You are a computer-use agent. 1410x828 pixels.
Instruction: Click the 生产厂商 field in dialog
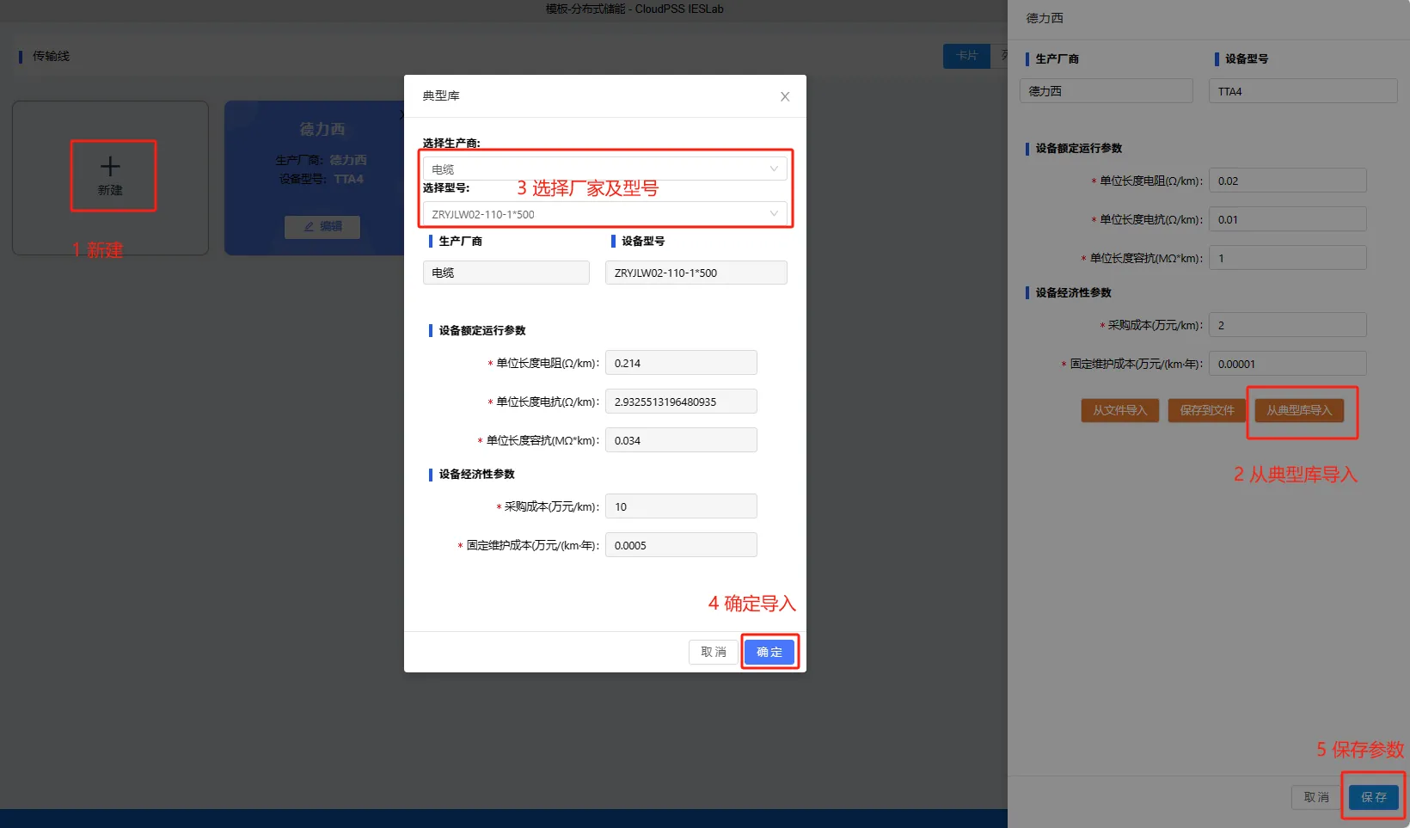[x=506, y=273]
